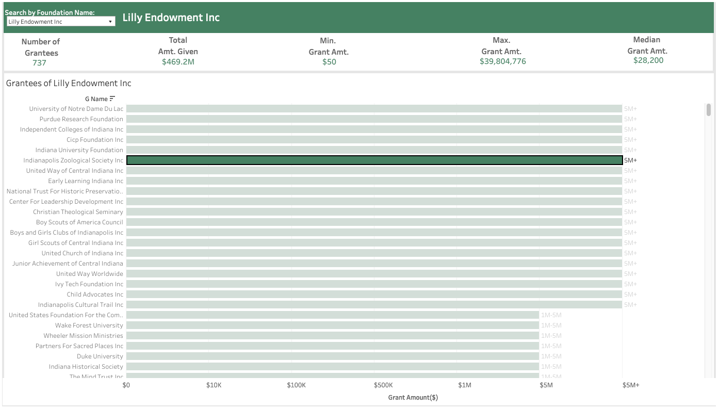This screenshot has width=719, height=410.
Task: Click 'United Church of Indiana Inc' label
Action: coord(83,253)
